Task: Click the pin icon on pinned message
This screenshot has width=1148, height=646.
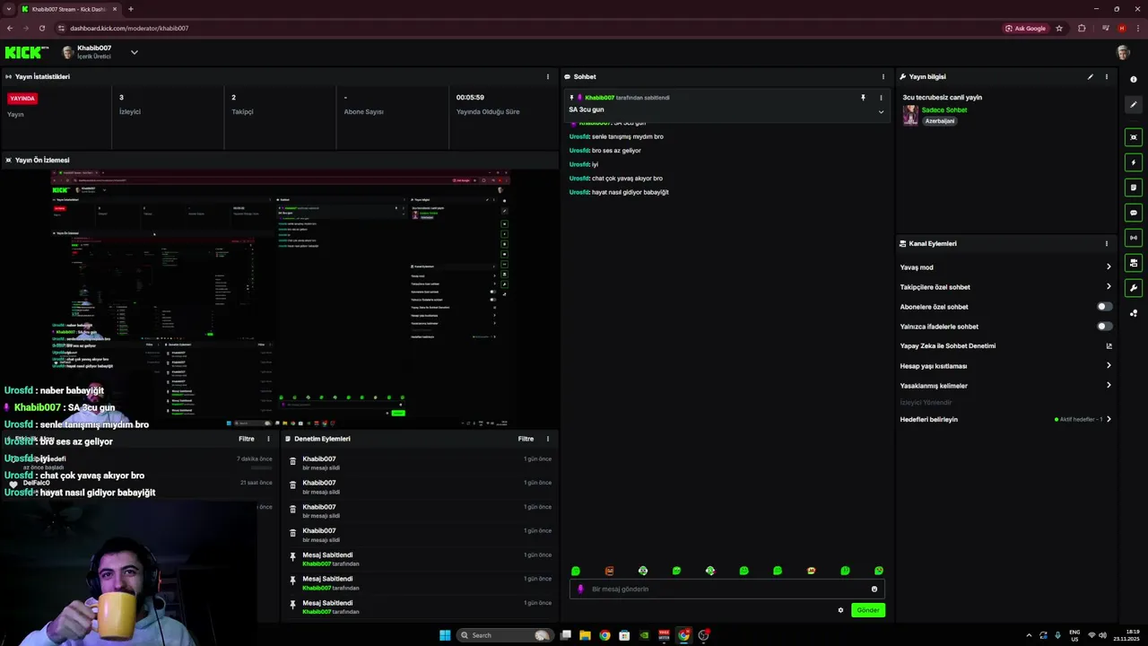Action: pyautogui.click(x=863, y=97)
